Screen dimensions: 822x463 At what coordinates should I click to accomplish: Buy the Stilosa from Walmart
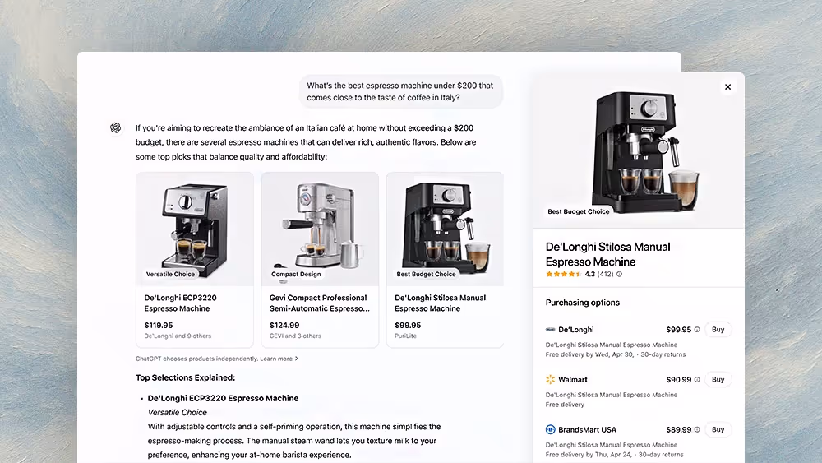[718, 380]
